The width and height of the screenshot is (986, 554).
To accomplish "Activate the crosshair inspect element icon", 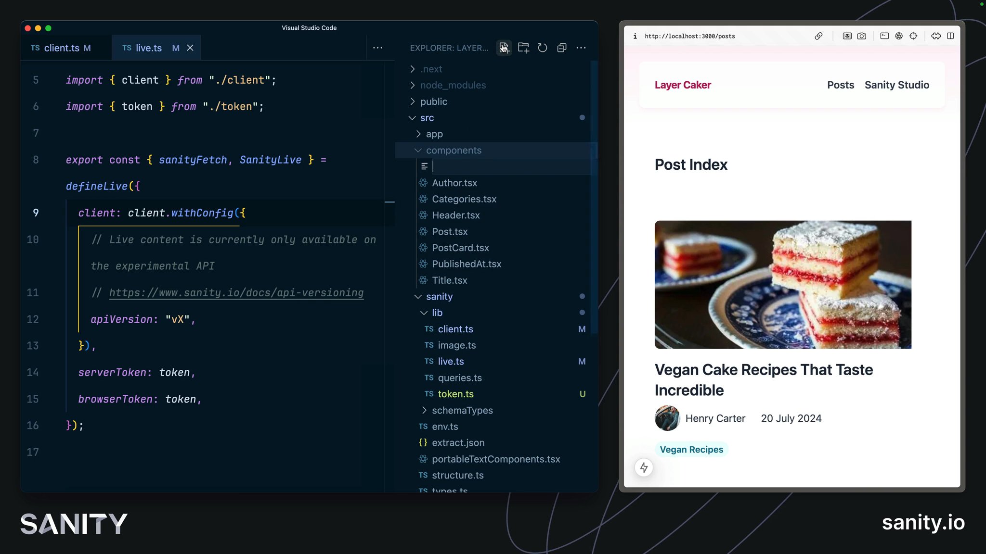I will click(x=913, y=36).
